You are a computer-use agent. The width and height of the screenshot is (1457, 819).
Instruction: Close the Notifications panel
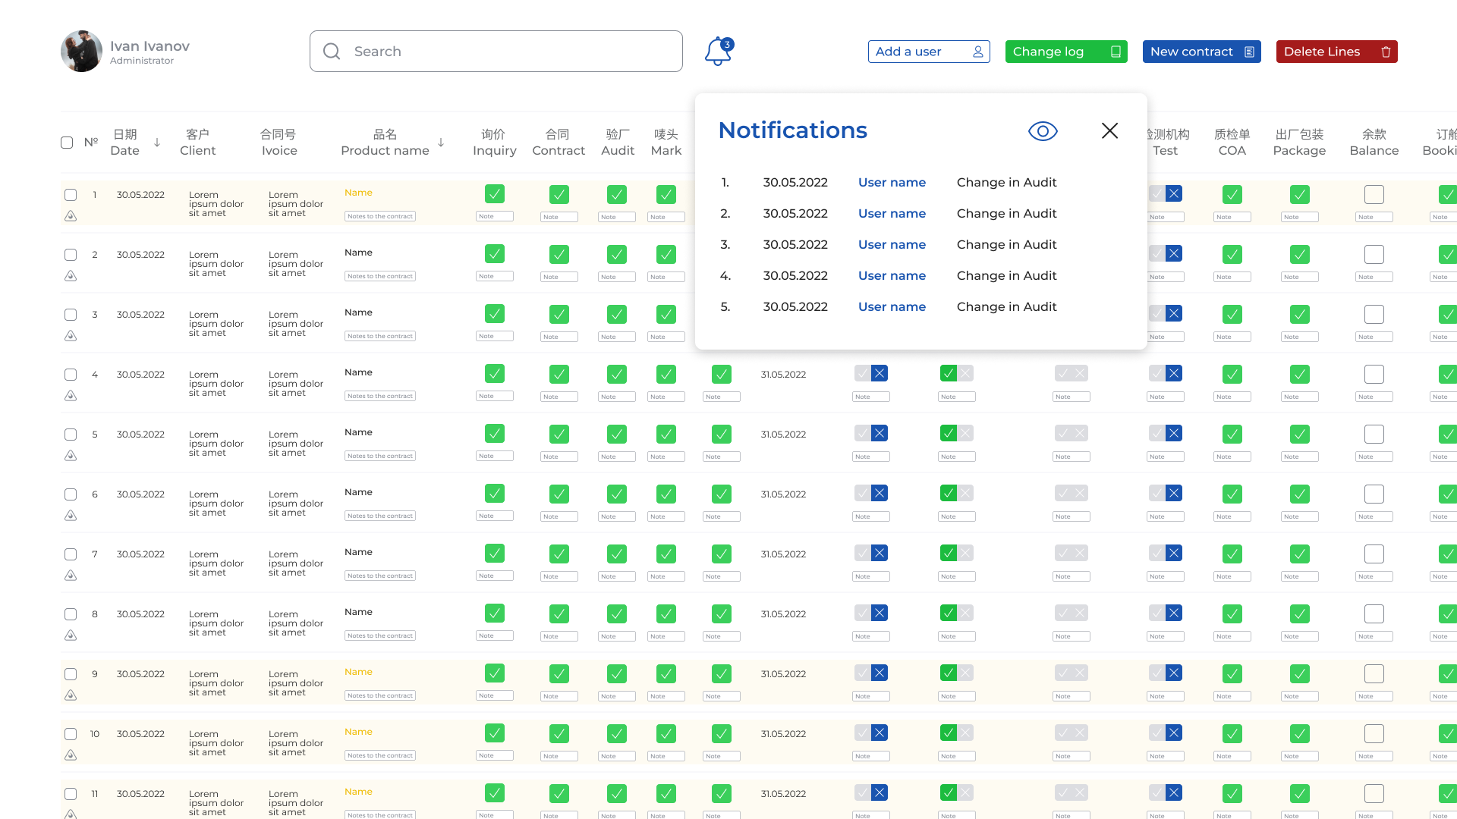pyautogui.click(x=1109, y=130)
